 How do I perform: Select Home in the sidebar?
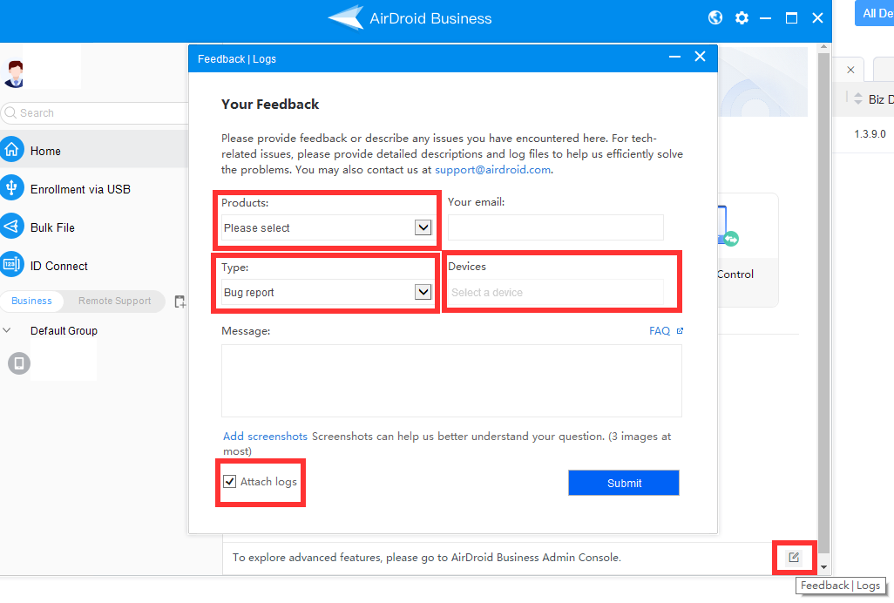(94, 151)
